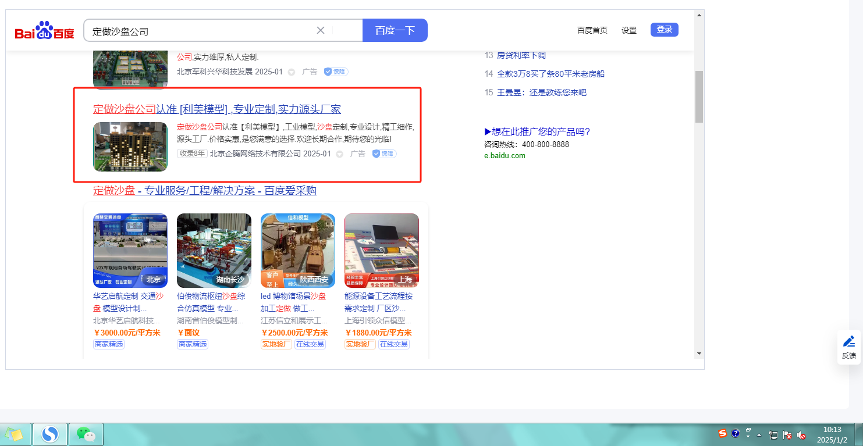Click the 北京 product image for 华艺启航
Viewport: 863px width, 446px height.
click(x=130, y=251)
